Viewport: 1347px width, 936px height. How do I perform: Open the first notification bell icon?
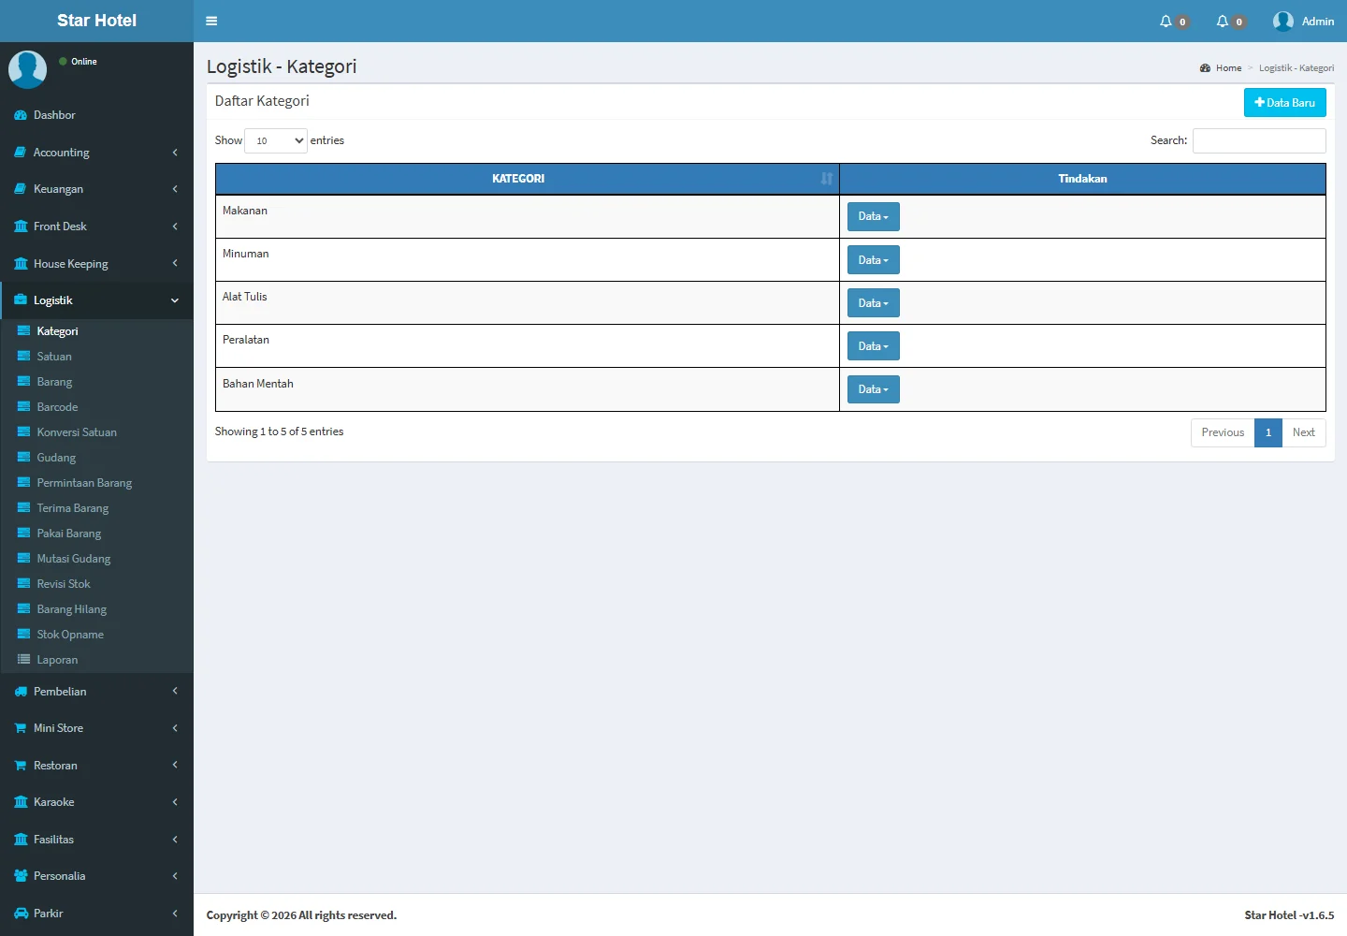(x=1166, y=21)
